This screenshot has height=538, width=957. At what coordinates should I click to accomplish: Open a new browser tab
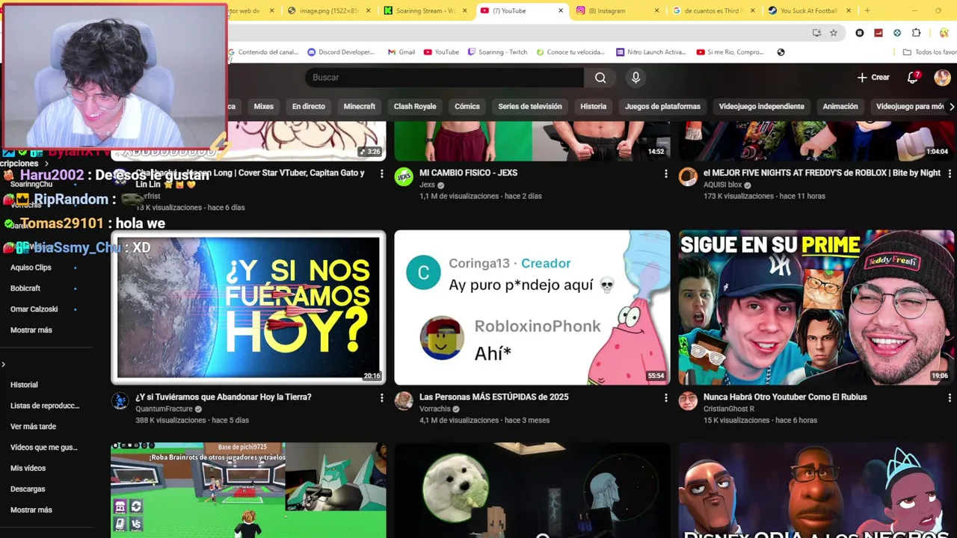click(x=867, y=10)
